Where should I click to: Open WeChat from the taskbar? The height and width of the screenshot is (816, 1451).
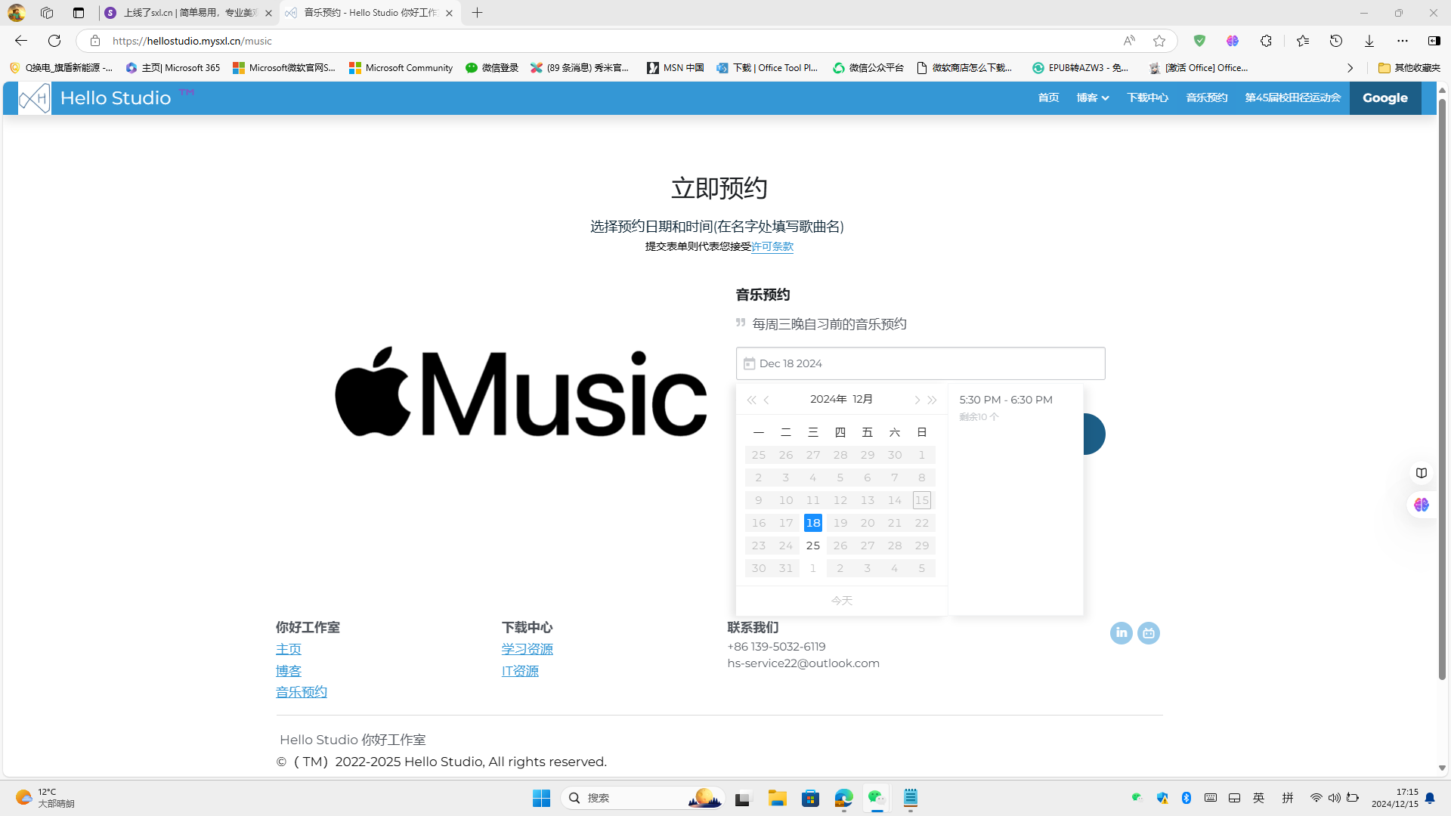[877, 798]
